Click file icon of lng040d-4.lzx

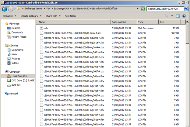pos(41,62)
